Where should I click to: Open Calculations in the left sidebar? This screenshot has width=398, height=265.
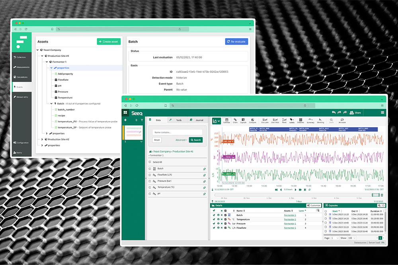(21, 77)
